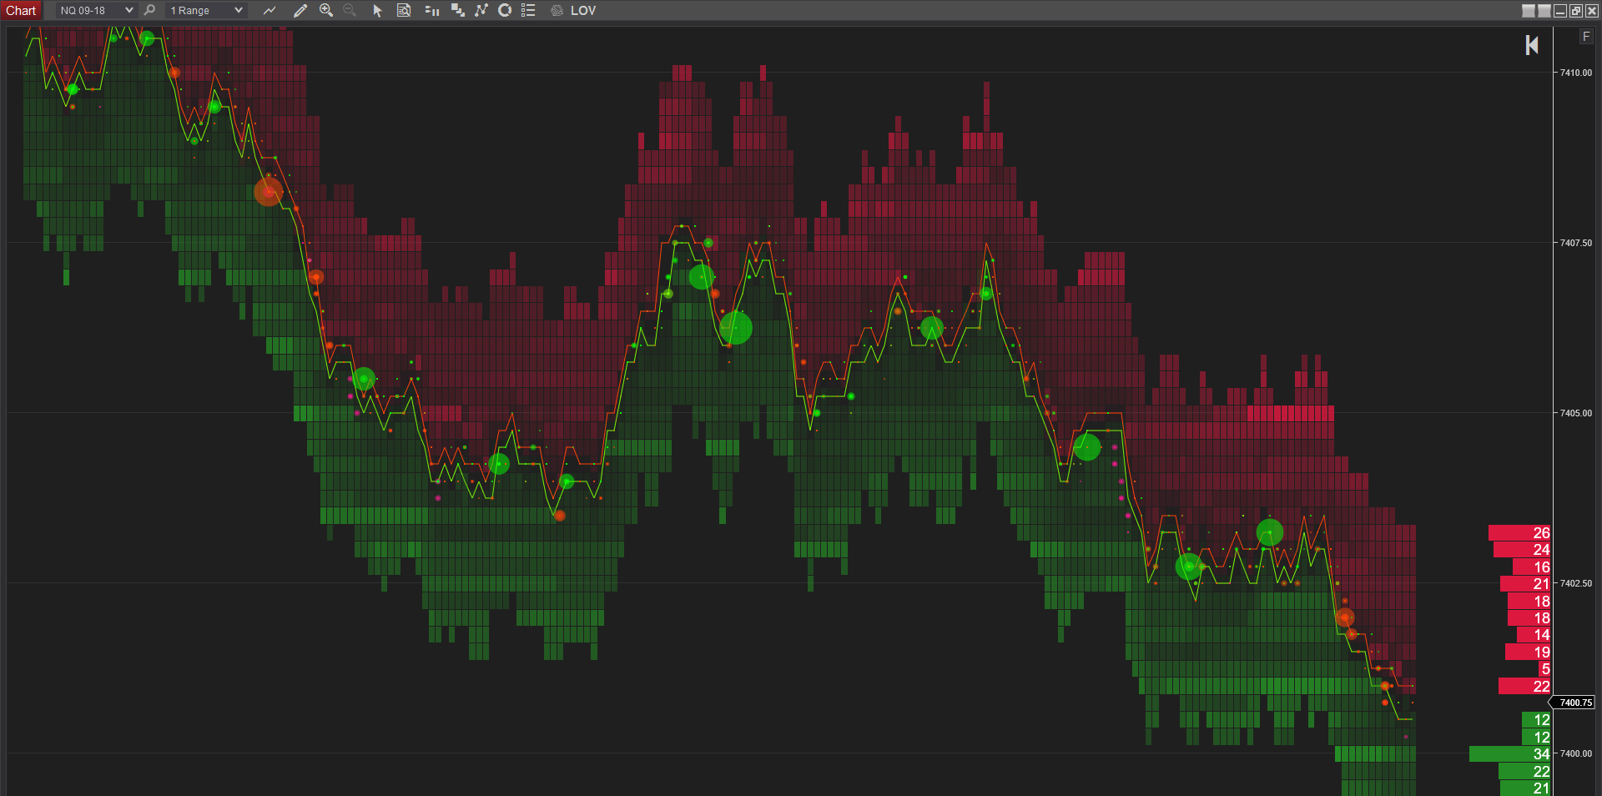This screenshot has width=1602, height=796.
Task: Click the scroll-to-latest-bar arrow icon
Action: point(1532,45)
